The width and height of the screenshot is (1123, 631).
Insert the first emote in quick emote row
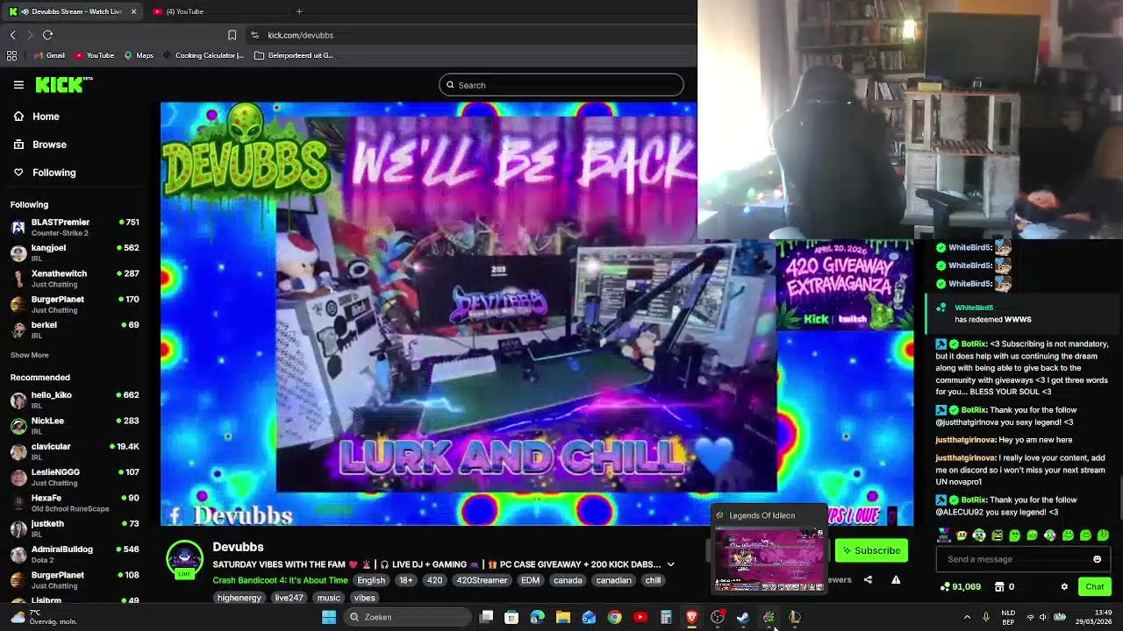(x=944, y=535)
